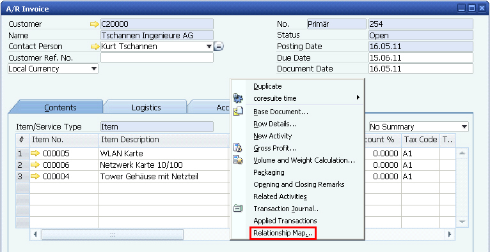The height and width of the screenshot is (252, 490).
Task: Open Relationship Map... from the menu
Action: (x=283, y=233)
